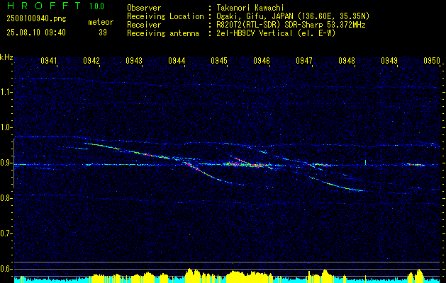The image size is (446, 283).
Task: Click the 0.8 kHz axis label
Action: 6,198
